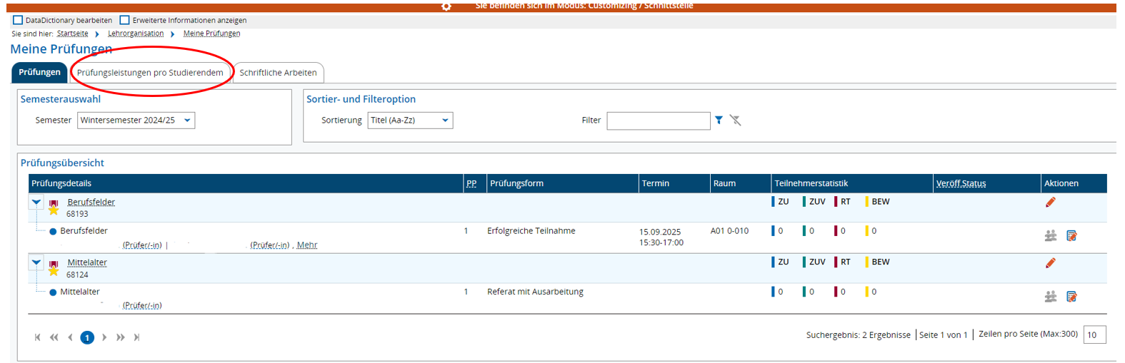Jump to last page in pagination
The height and width of the screenshot is (363, 1125).
[x=137, y=337]
